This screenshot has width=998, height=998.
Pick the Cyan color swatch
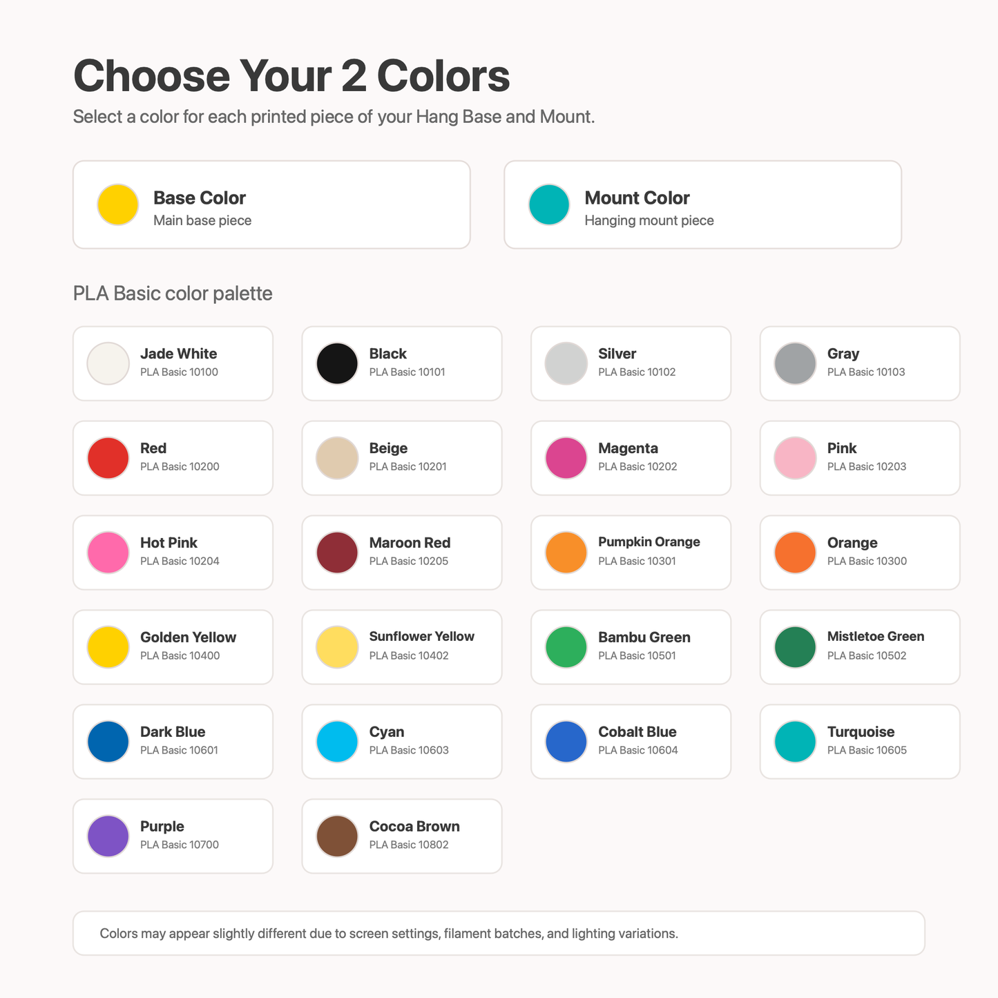tap(402, 742)
